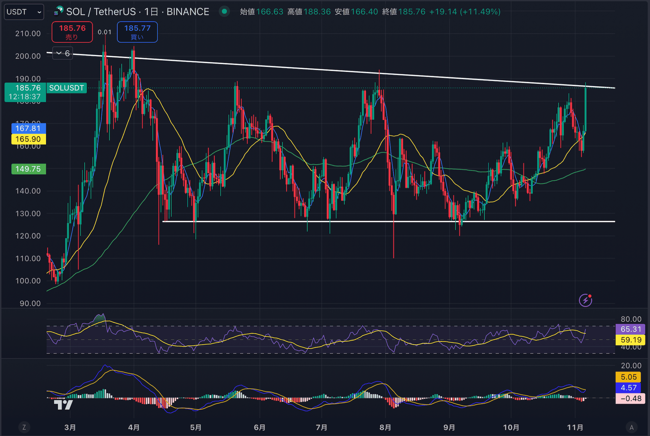This screenshot has height=436, width=650.
Task: Click the 3月 label on the time axis
Action: [x=70, y=427]
